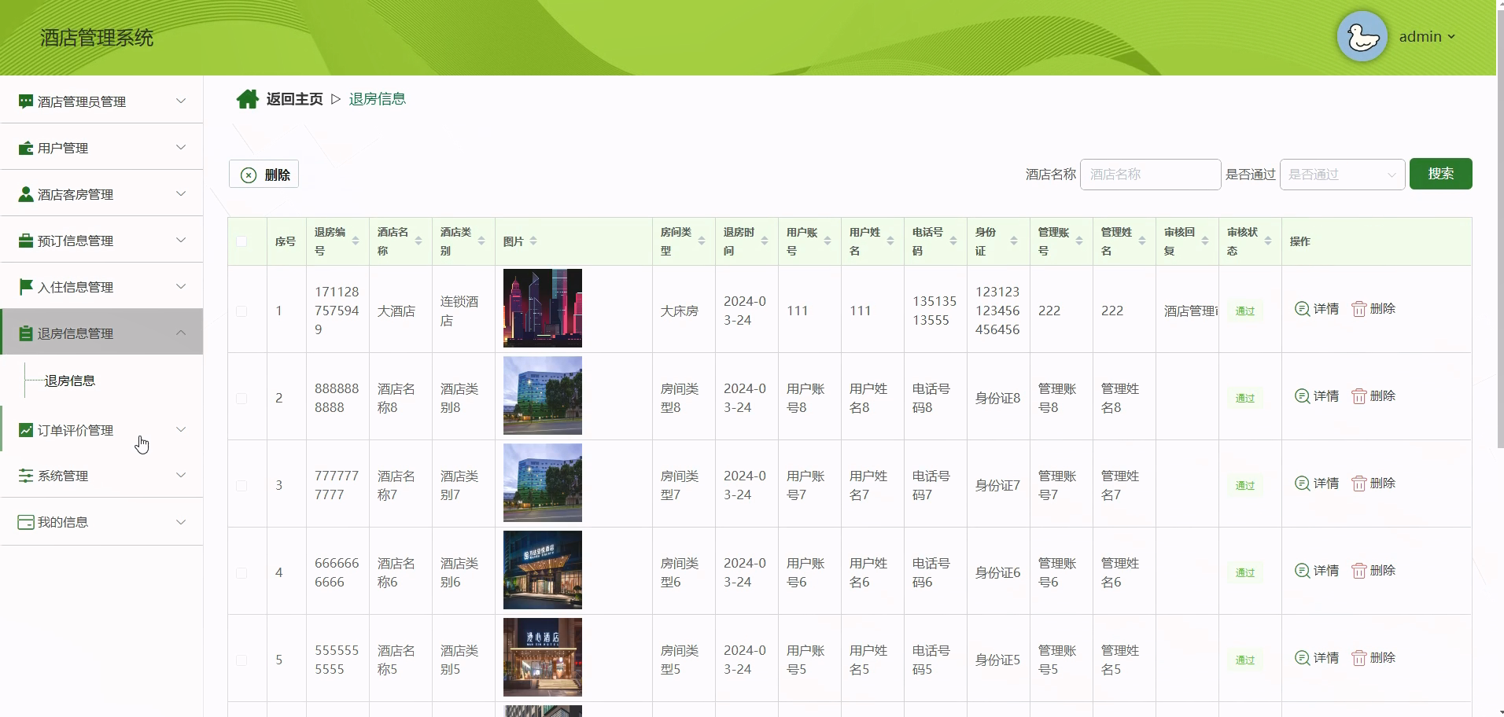This screenshot has width=1504, height=717.
Task: Expand the 酒店客房管理 chevron
Action: [x=181, y=193]
